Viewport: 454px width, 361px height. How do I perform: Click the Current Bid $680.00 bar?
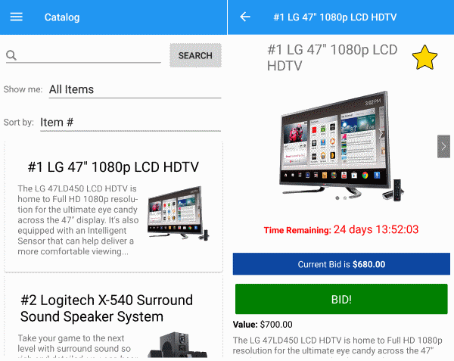pyautogui.click(x=341, y=264)
